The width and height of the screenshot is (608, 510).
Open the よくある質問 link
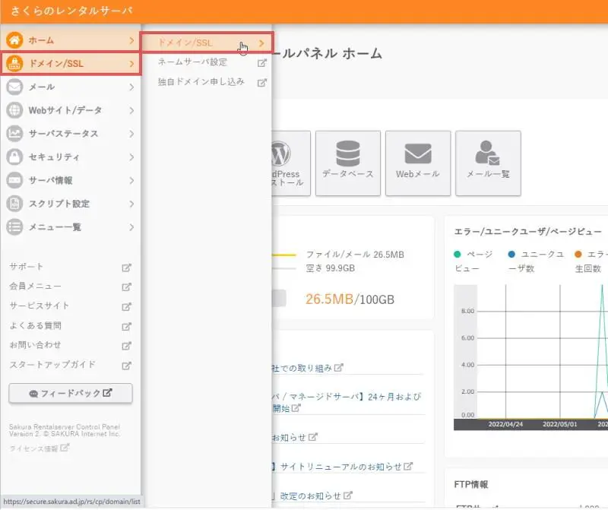[35, 326]
